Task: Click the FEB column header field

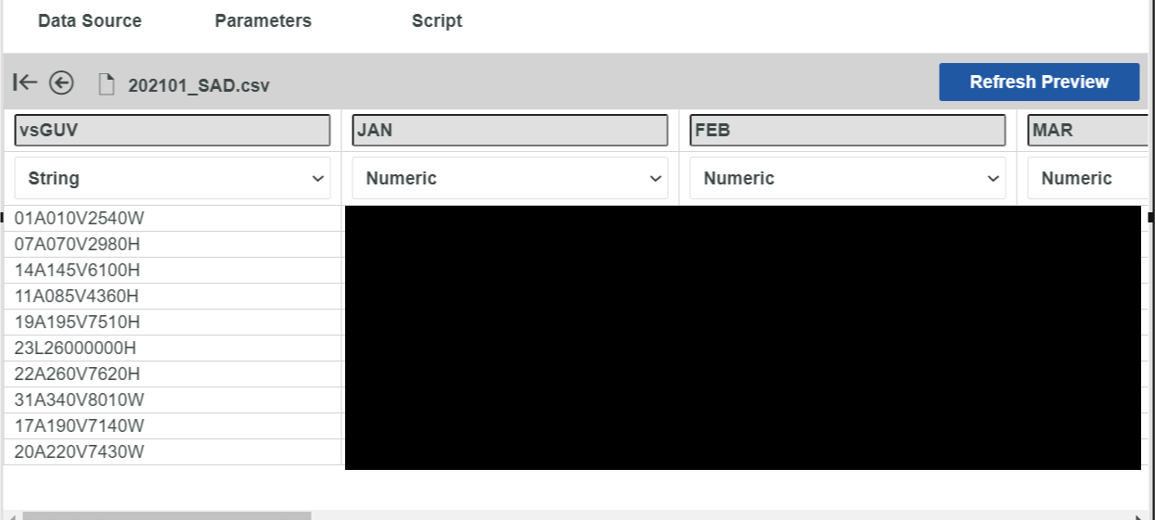Action: pos(848,130)
